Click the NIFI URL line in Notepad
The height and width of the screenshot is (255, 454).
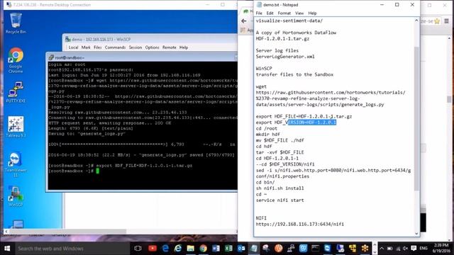299,224
